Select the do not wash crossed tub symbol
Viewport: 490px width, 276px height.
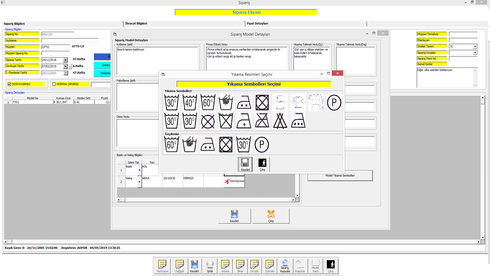click(x=226, y=121)
